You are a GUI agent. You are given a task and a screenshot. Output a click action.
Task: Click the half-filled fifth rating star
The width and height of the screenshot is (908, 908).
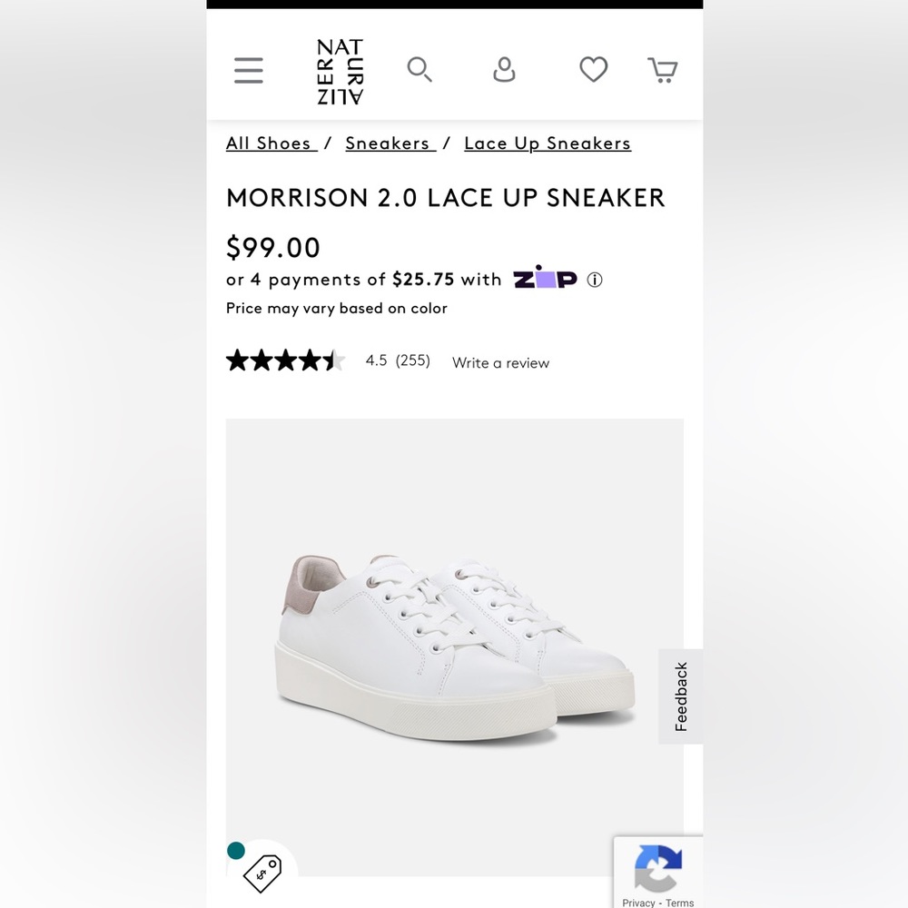coord(334,360)
